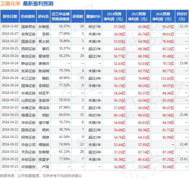This screenshot has width=189, height=178.
Task: Select coverage duration 超过1年
Action: [x=95, y=108]
